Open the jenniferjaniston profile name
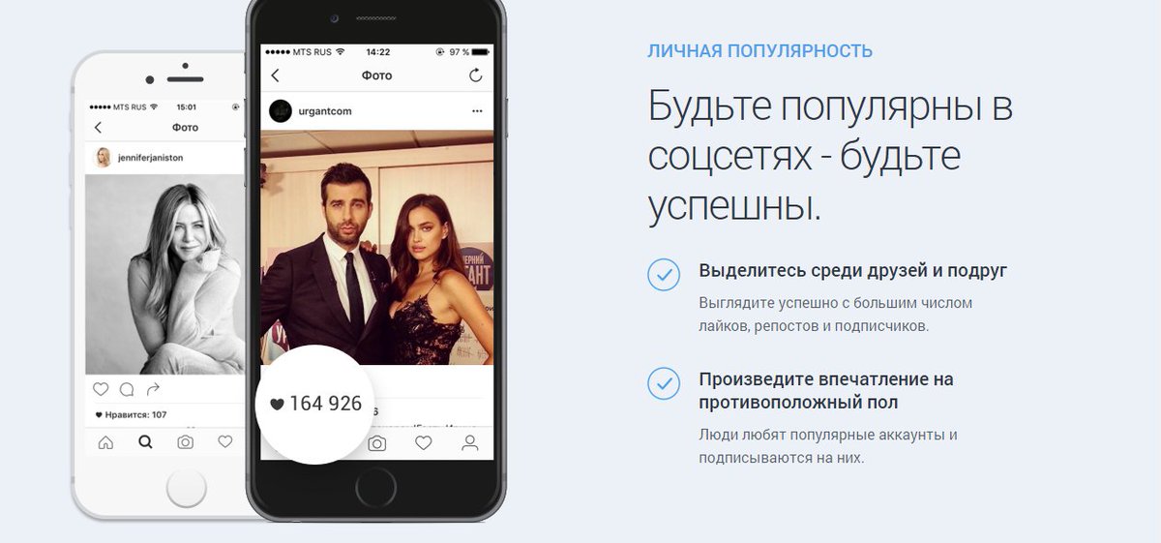 (x=151, y=157)
